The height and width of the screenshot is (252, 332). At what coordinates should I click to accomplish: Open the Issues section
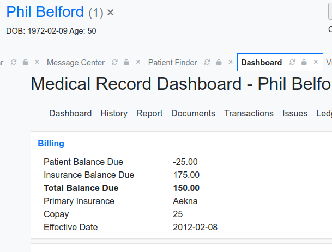pos(295,114)
